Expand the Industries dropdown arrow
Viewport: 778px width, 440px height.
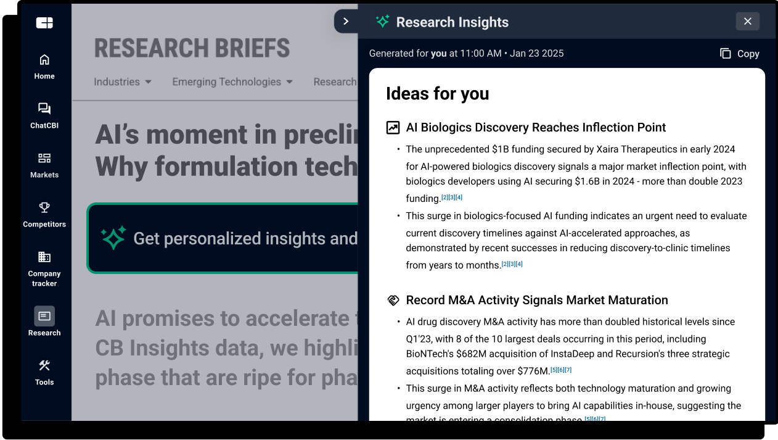(149, 81)
